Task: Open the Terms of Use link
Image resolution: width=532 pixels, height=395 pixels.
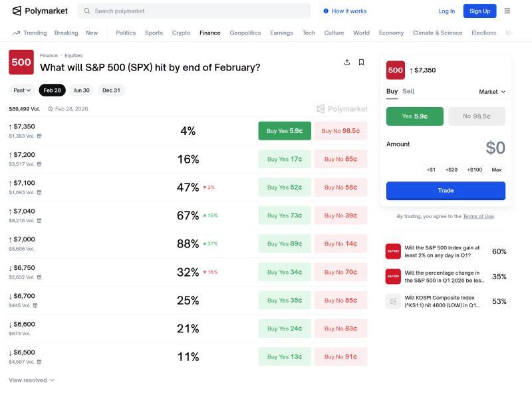Action: click(x=478, y=216)
